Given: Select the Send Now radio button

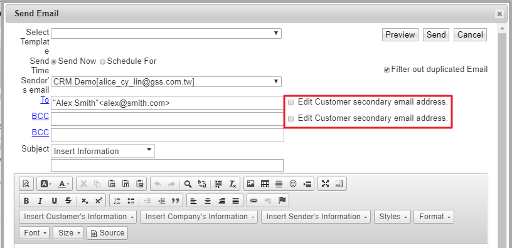Looking at the screenshot, I should pyautogui.click(x=54, y=61).
